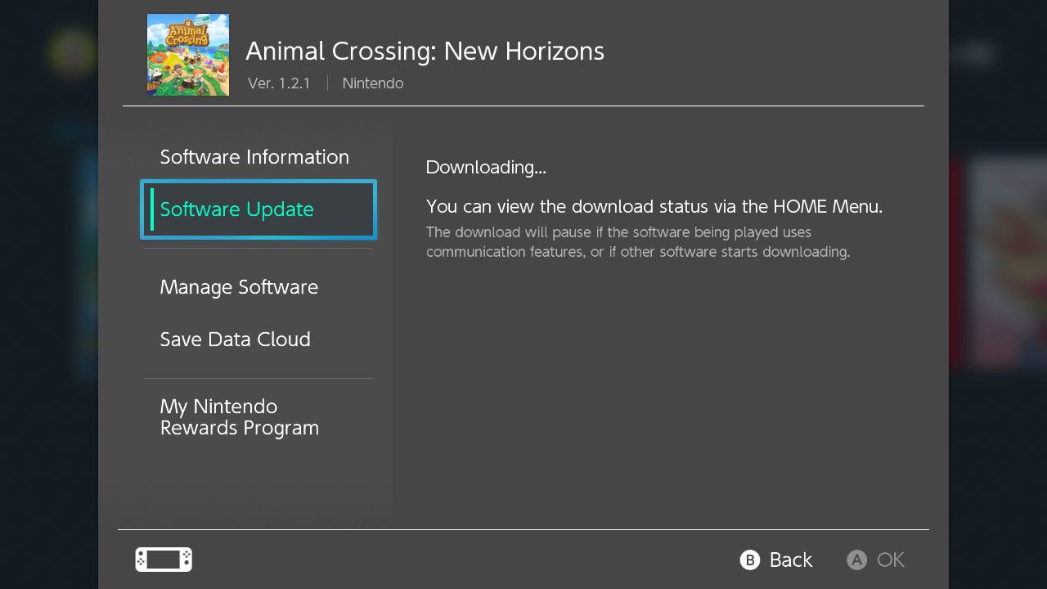Open My Nintendo Rewards Program
Image resolution: width=1047 pixels, height=589 pixels.
[x=239, y=417]
